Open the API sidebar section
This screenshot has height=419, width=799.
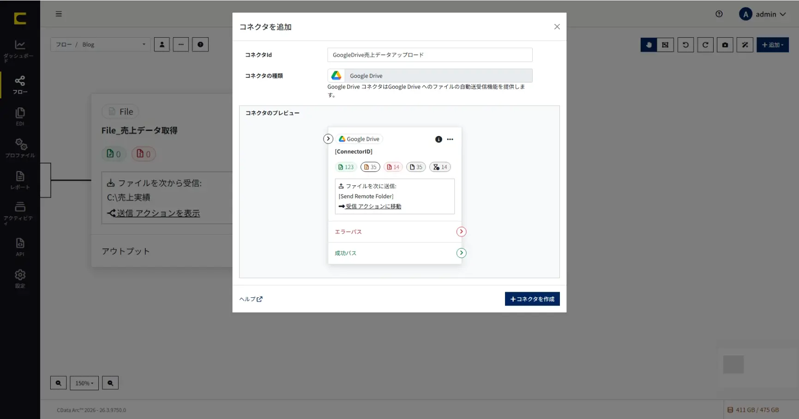(20, 247)
